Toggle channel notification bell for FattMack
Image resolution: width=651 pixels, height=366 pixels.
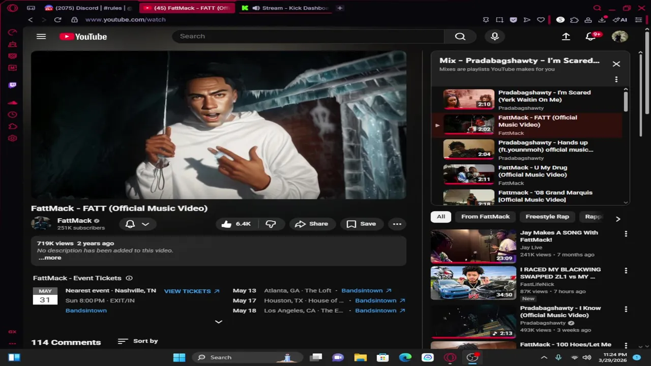click(x=130, y=224)
